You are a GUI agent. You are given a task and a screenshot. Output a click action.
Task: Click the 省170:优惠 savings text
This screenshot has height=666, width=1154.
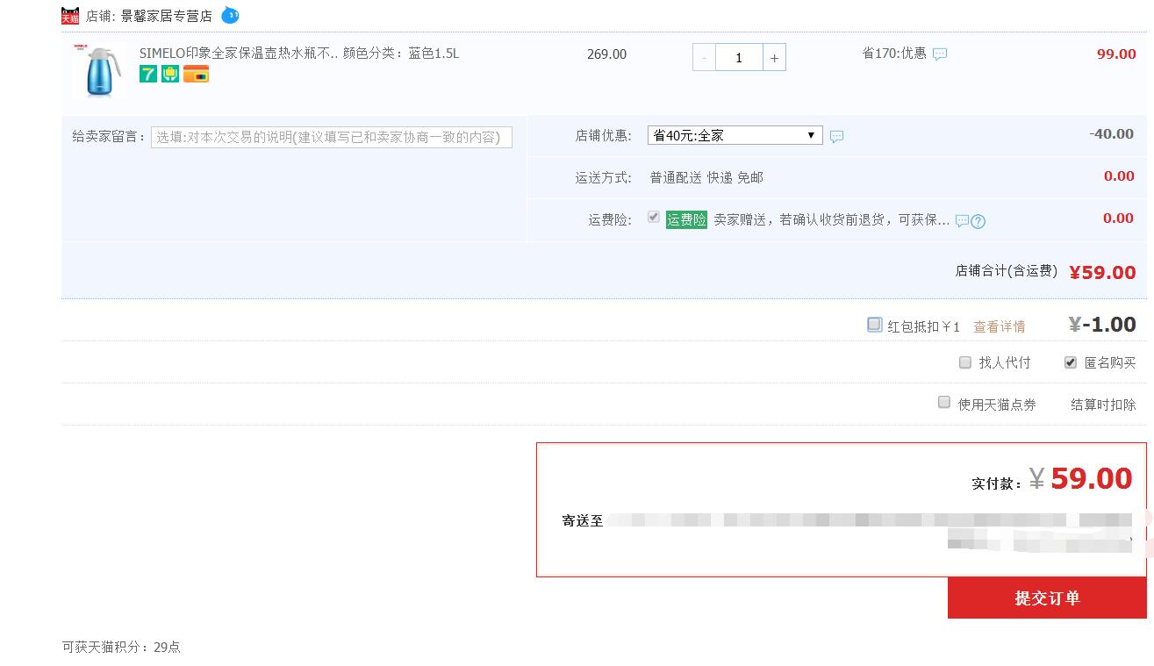[x=894, y=54]
